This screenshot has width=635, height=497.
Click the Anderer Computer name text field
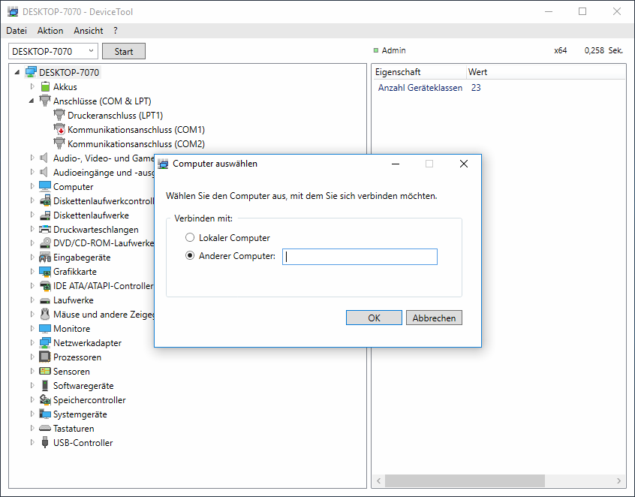[360, 257]
